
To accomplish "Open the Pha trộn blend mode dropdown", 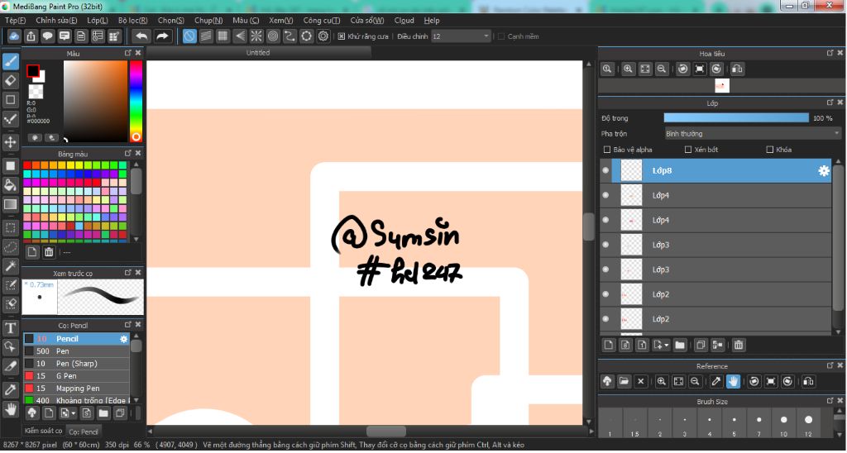I will pos(753,133).
